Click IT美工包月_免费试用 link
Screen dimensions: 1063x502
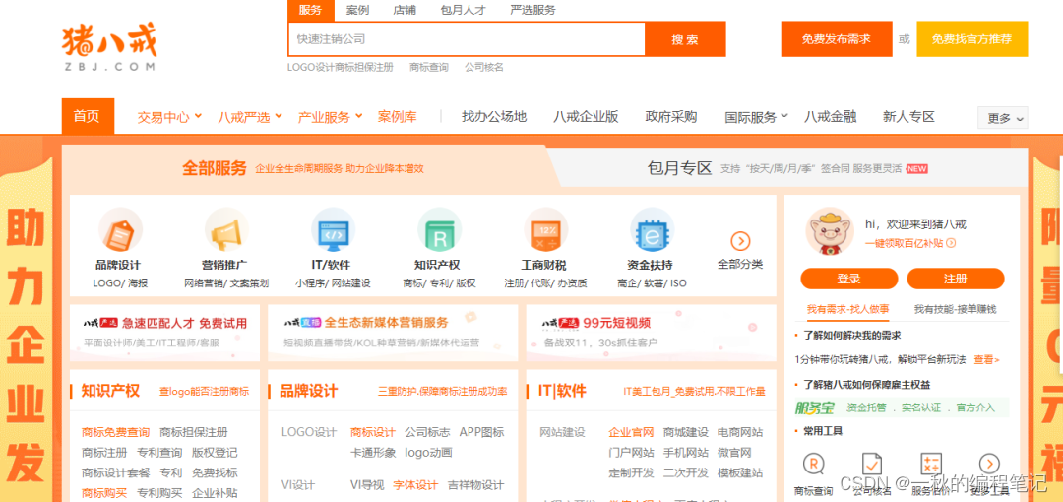[x=694, y=392]
